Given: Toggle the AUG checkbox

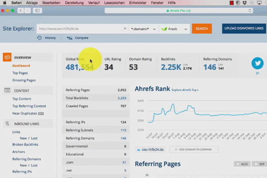Looking at the screenshot, I should click(238, 164).
